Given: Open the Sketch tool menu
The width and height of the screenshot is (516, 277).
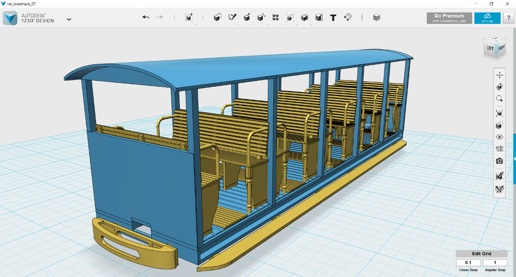Looking at the screenshot, I should tap(232, 17).
